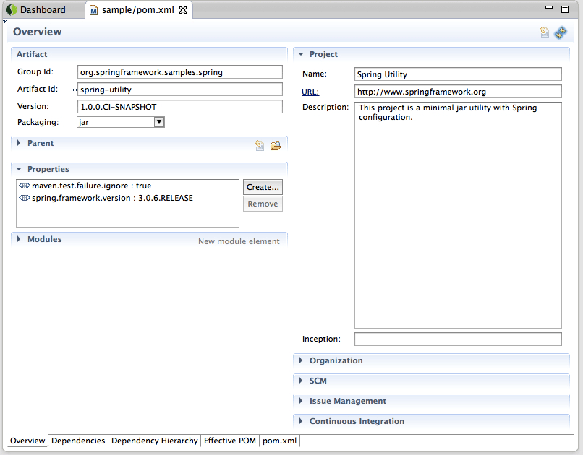Close the sample/pom.xml editor tab
This screenshot has height=455, width=583.
click(183, 10)
